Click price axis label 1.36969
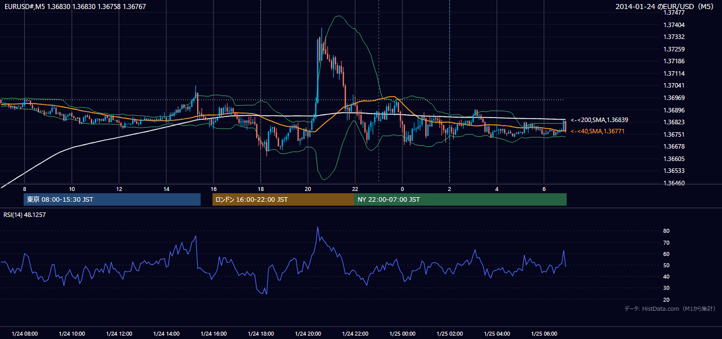Viewport: 722px width, 339px height. point(674,98)
